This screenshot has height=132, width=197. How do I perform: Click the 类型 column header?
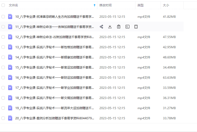[x=141, y=5]
